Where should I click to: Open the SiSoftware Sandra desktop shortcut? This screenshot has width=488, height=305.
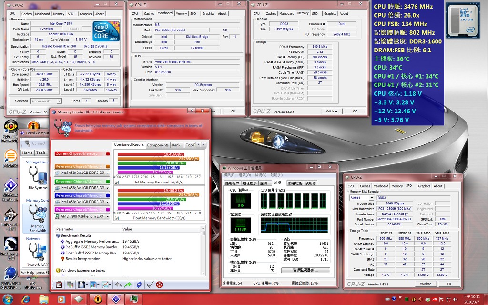[10, 190]
